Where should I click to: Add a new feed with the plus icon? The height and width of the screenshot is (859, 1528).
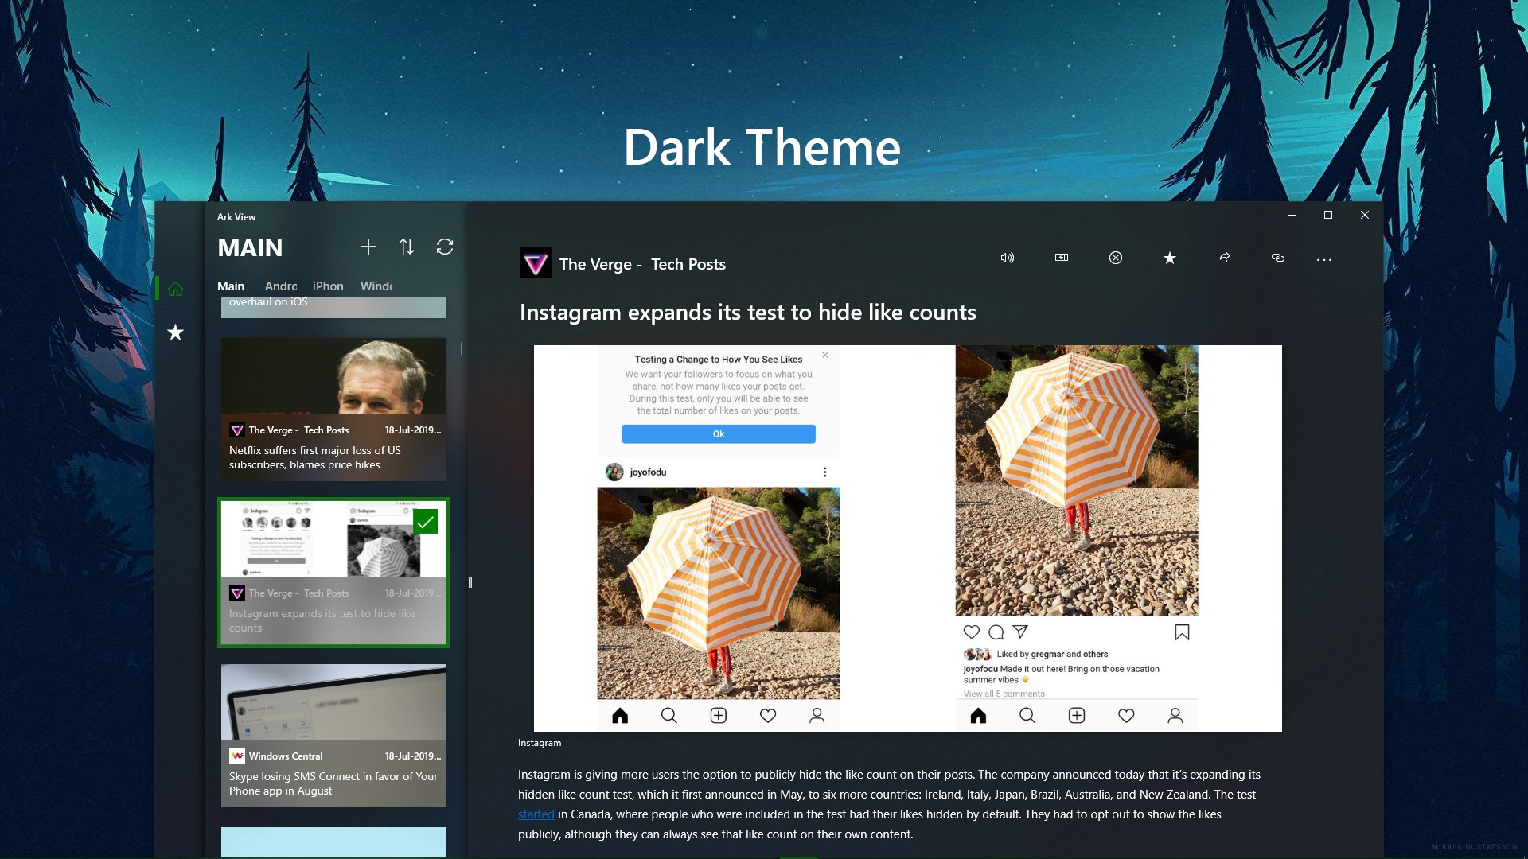[x=368, y=247]
